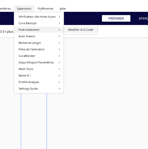148x149 pixels.
Task: Choose Modifier le G-Code submenu entry
Action: pos(81,30)
